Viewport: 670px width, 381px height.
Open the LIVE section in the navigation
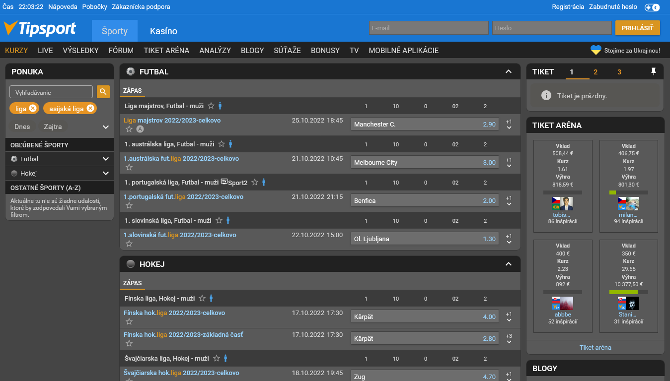(45, 50)
